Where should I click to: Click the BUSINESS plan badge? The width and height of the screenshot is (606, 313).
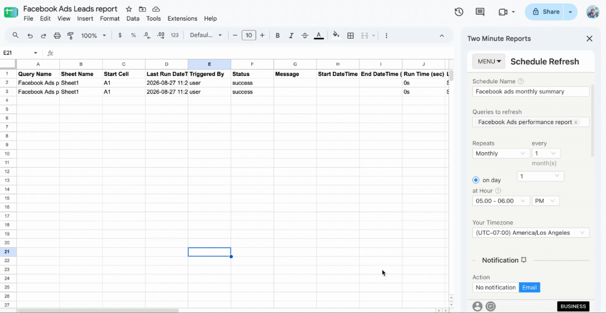point(573,307)
